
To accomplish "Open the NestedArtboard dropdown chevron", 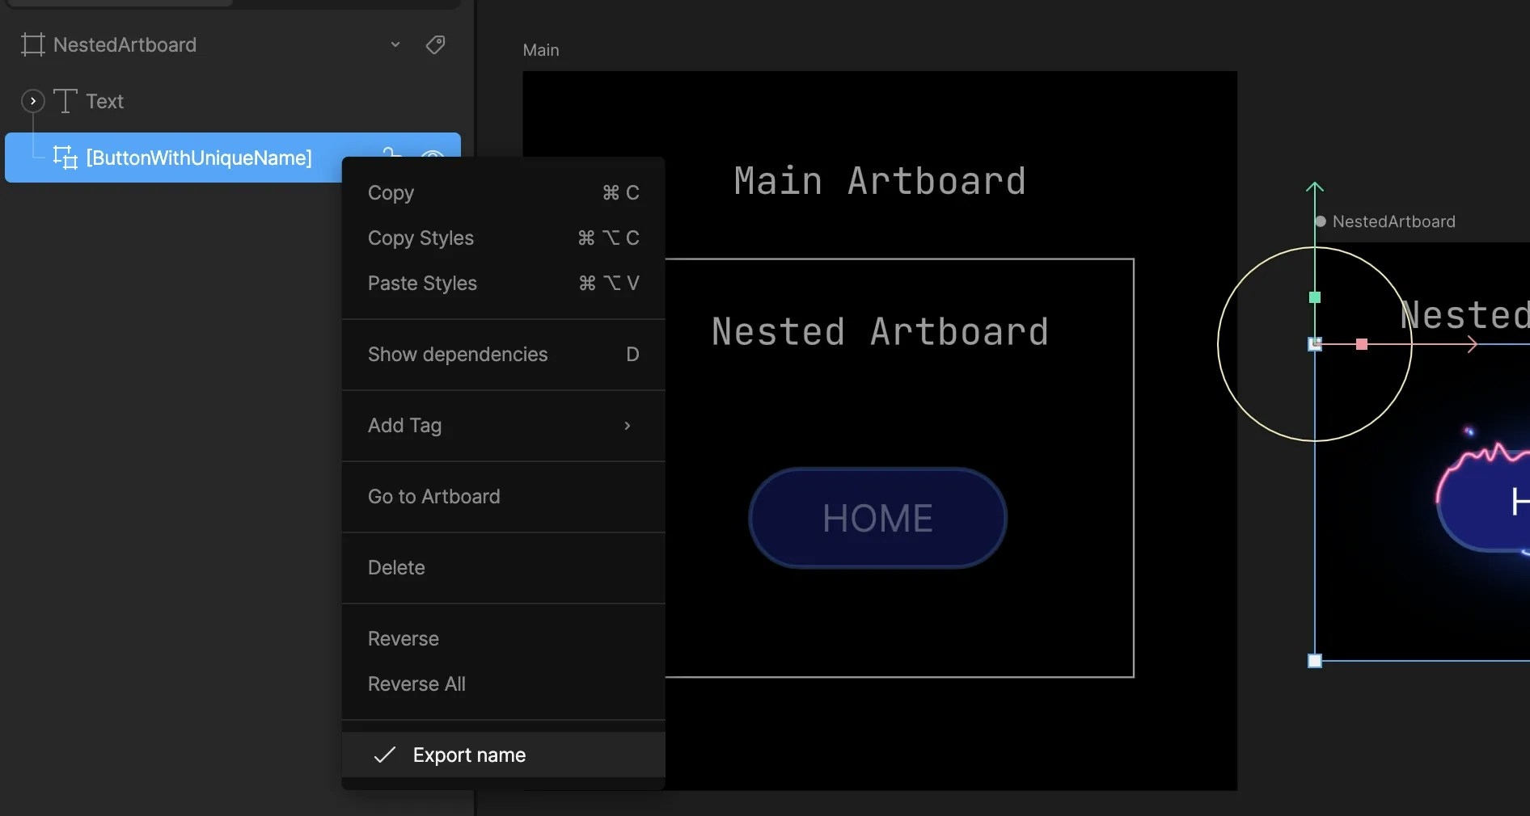I will (x=395, y=45).
